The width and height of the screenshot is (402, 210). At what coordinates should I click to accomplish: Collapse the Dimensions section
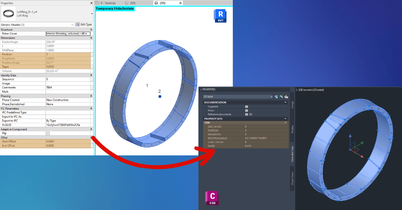(x=91, y=38)
